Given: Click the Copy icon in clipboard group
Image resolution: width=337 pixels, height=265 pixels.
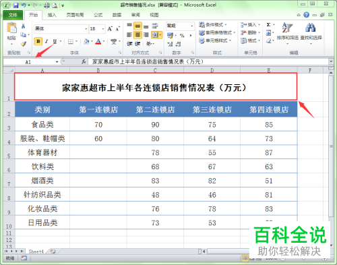Looking at the screenshot, I should 23,34.
